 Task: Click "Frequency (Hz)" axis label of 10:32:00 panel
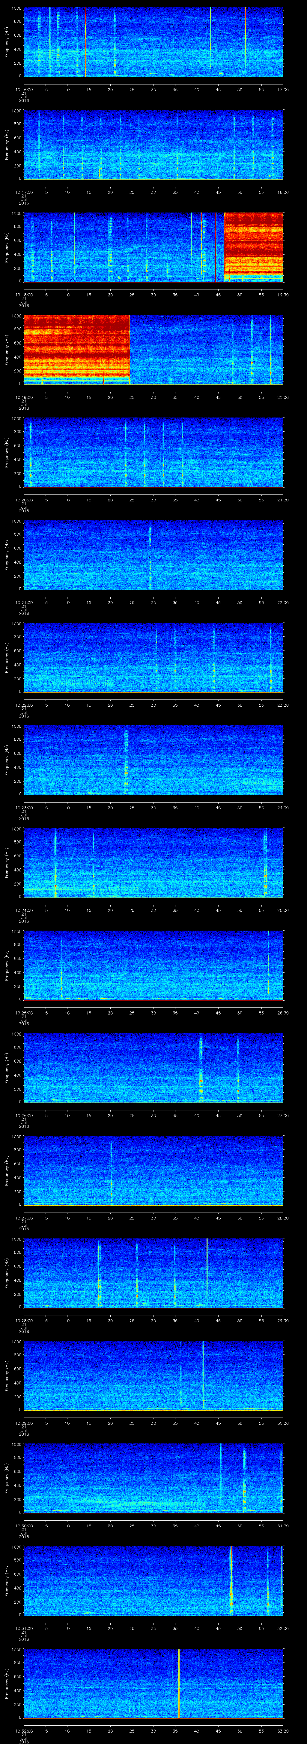pos(7,1684)
